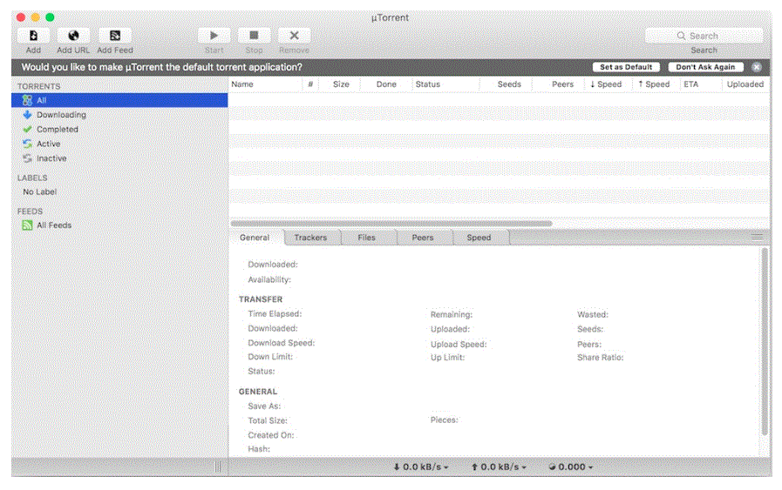
Task: Open the Peers tab
Action: coord(423,238)
